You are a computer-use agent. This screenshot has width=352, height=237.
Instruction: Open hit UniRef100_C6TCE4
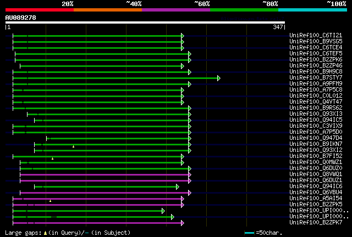(x=316, y=47)
